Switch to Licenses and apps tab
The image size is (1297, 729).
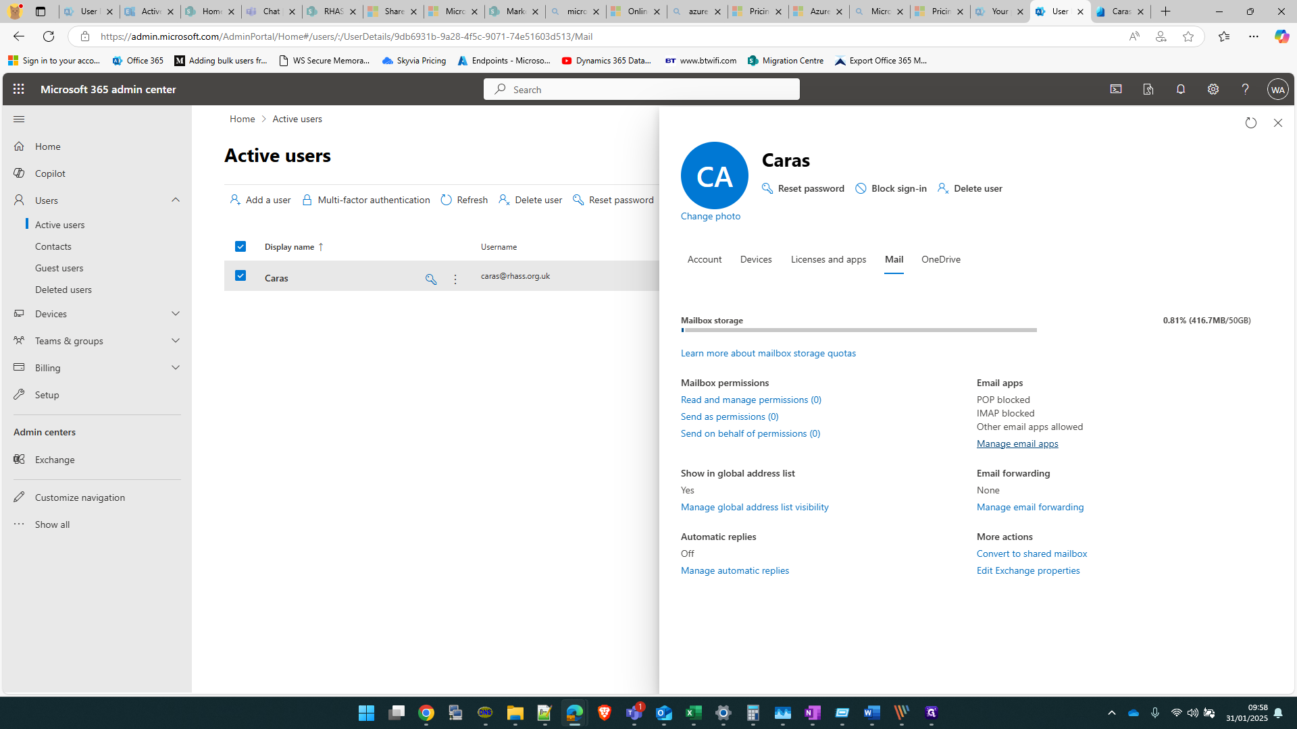pyautogui.click(x=828, y=259)
